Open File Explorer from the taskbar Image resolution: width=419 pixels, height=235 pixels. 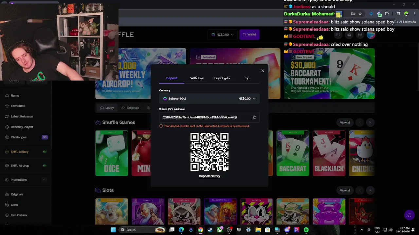point(258,230)
